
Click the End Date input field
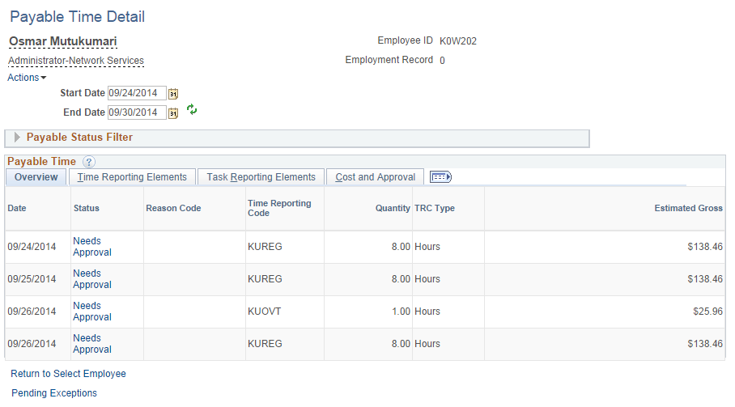point(137,112)
